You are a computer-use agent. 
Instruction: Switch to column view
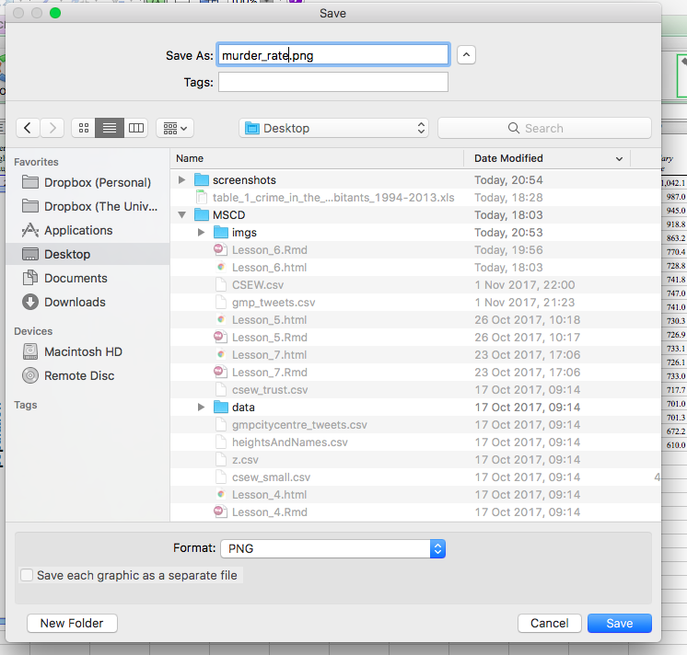tap(135, 128)
